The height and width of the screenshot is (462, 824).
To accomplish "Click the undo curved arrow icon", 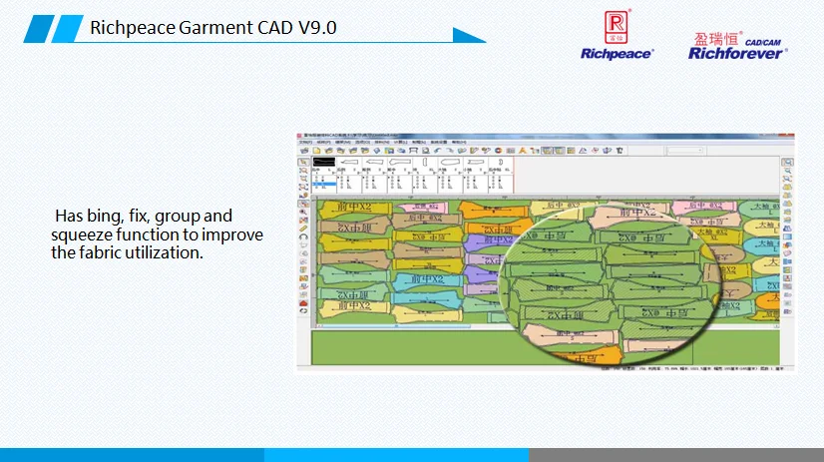I will click(x=437, y=151).
